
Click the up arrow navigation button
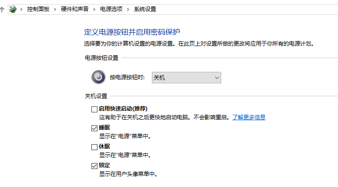click(x=2, y=9)
